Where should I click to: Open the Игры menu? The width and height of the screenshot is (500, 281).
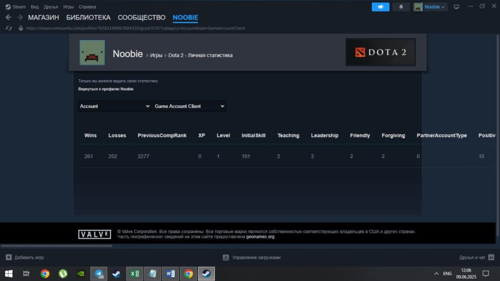[x=68, y=6]
